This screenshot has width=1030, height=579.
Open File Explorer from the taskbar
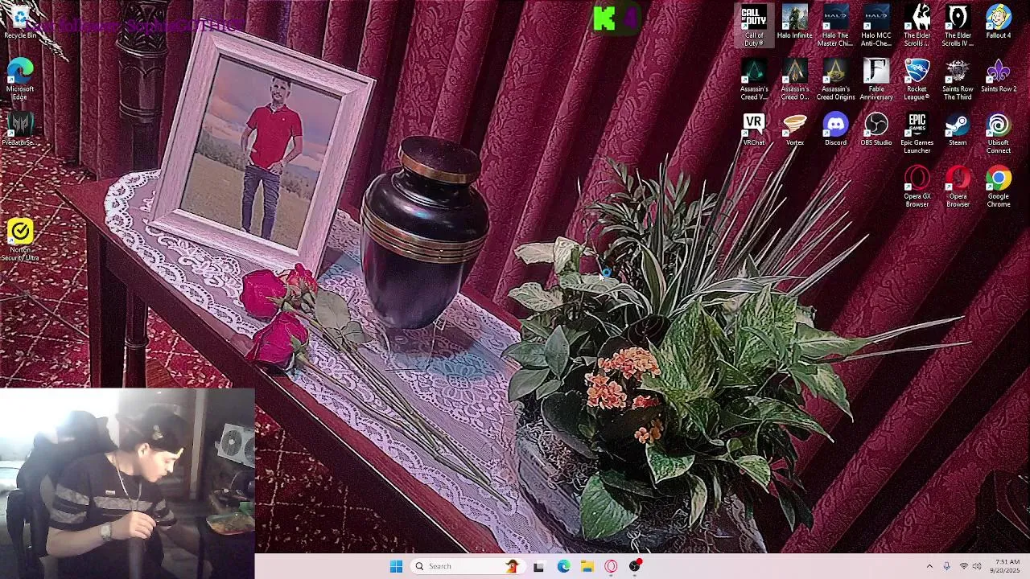click(587, 566)
